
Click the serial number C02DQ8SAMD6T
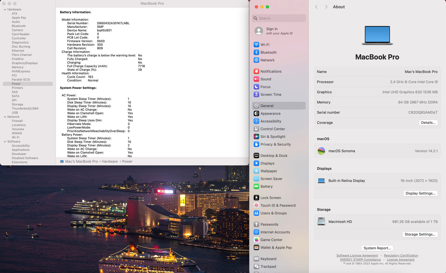tap(423, 112)
